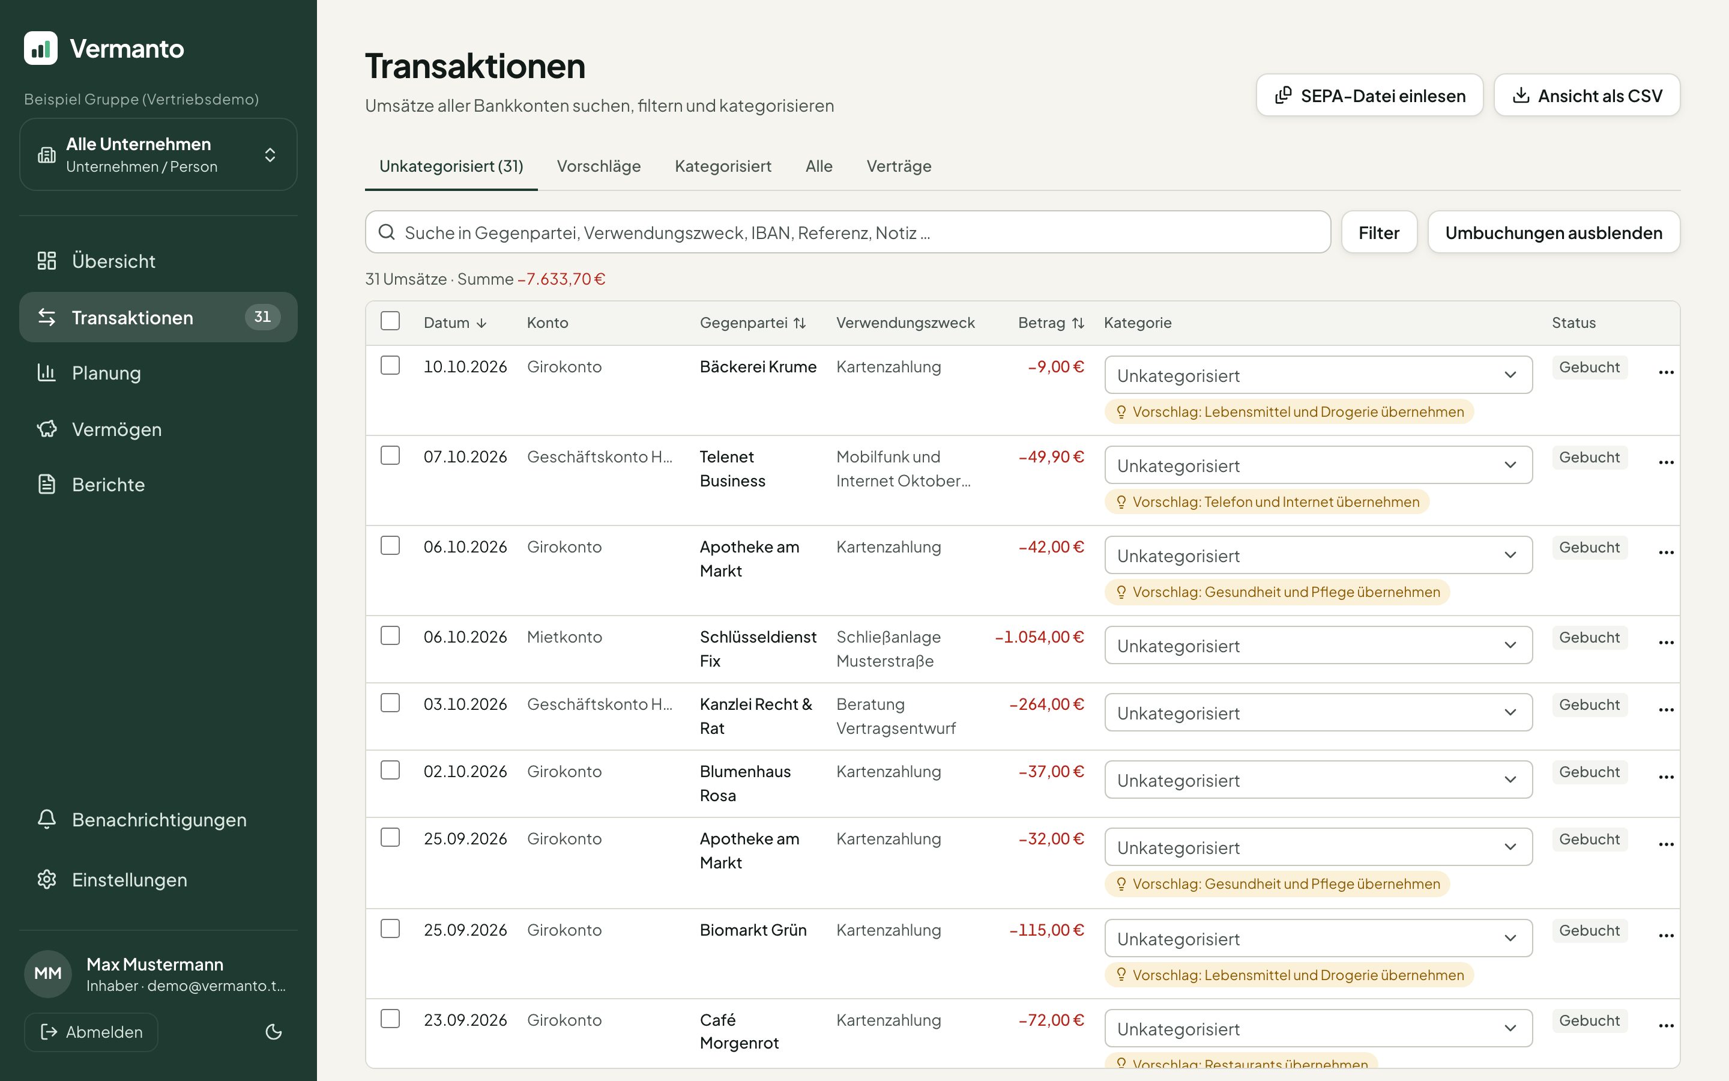
Task: Click Umbuchungen ausblenden button
Action: pyautogui.click(x=1553, y=232)
